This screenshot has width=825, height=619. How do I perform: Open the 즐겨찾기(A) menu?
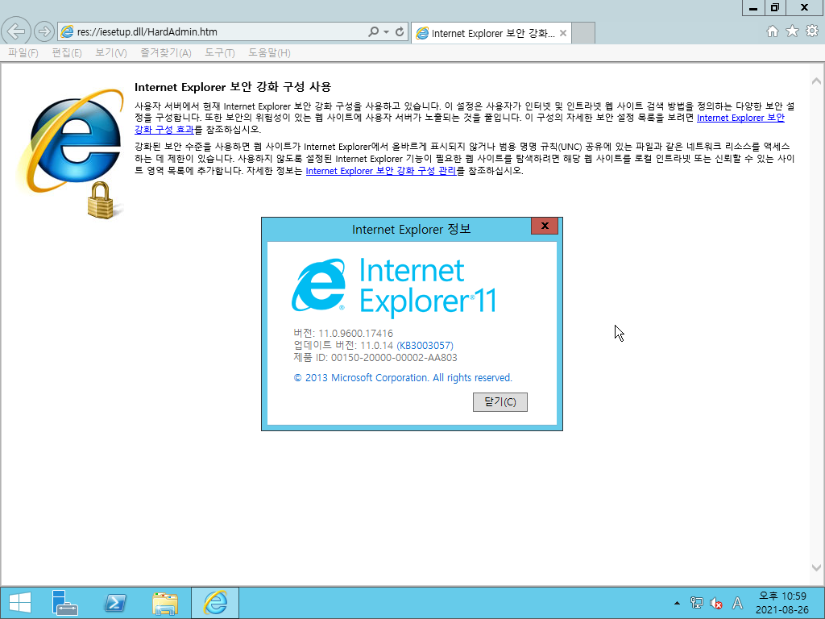pos(166,52)
